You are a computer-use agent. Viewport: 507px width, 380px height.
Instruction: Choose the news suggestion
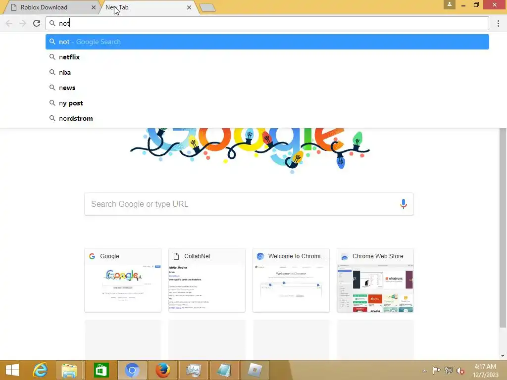click(267, 88)
